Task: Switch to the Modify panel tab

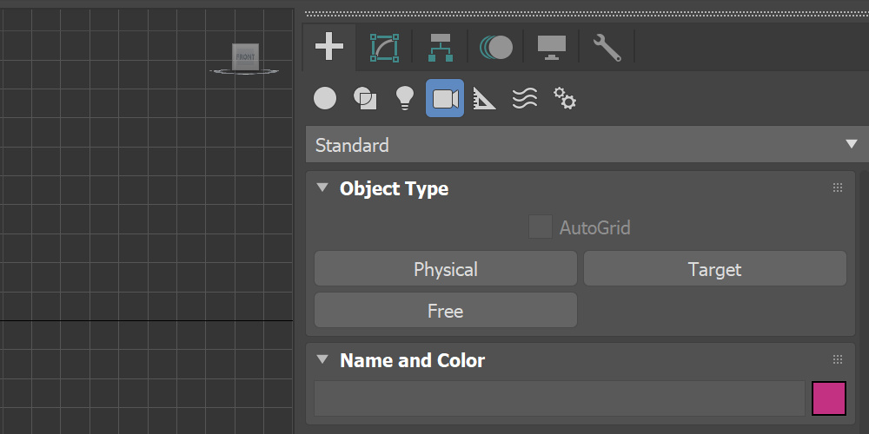Action: 385,48
